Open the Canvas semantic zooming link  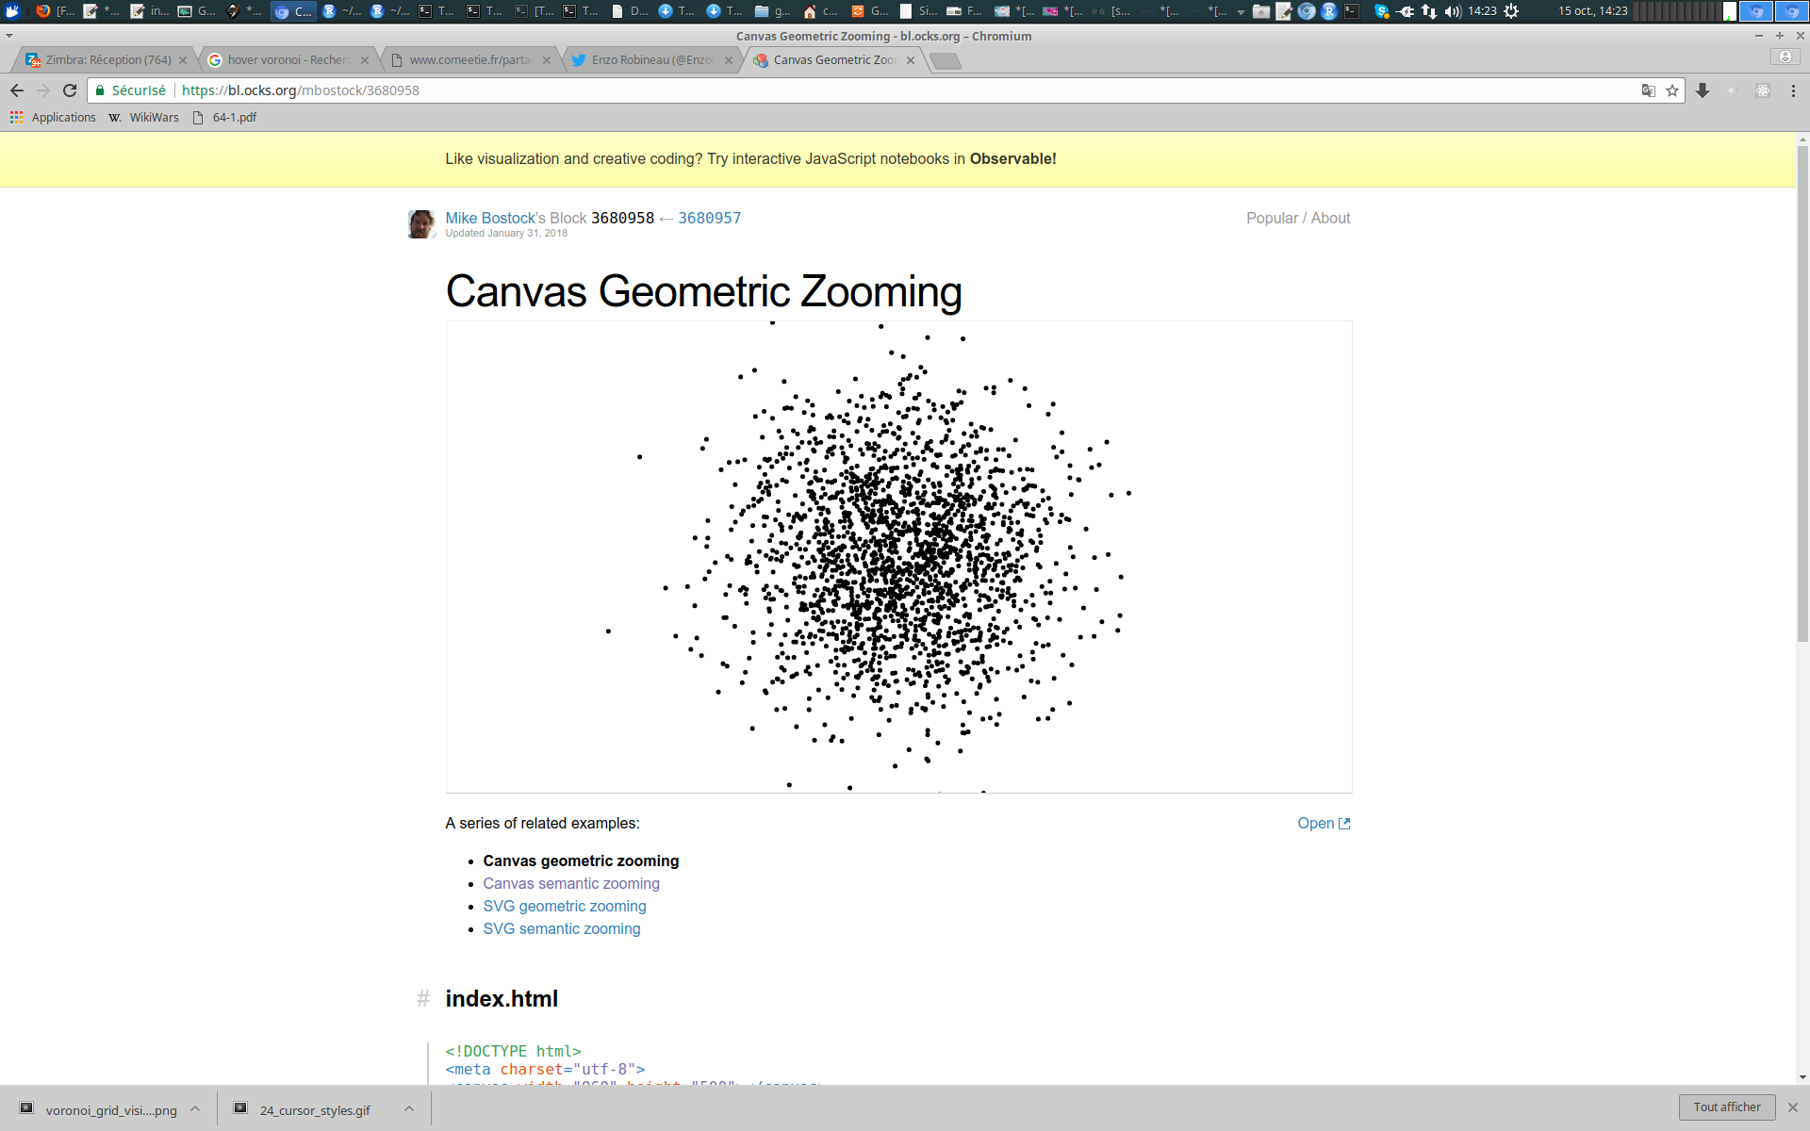[x=571, y=884]
